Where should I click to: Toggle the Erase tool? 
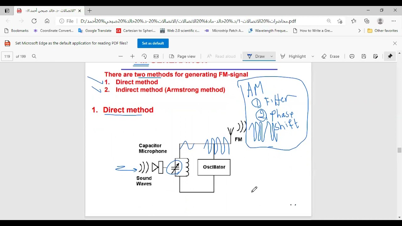331,56
